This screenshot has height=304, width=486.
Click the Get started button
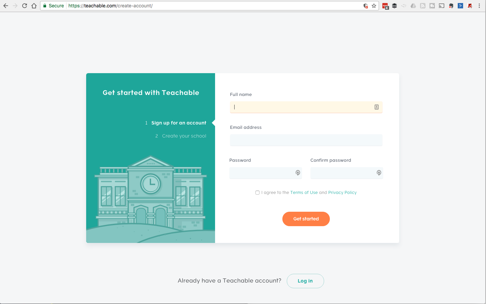pos(306,219)
